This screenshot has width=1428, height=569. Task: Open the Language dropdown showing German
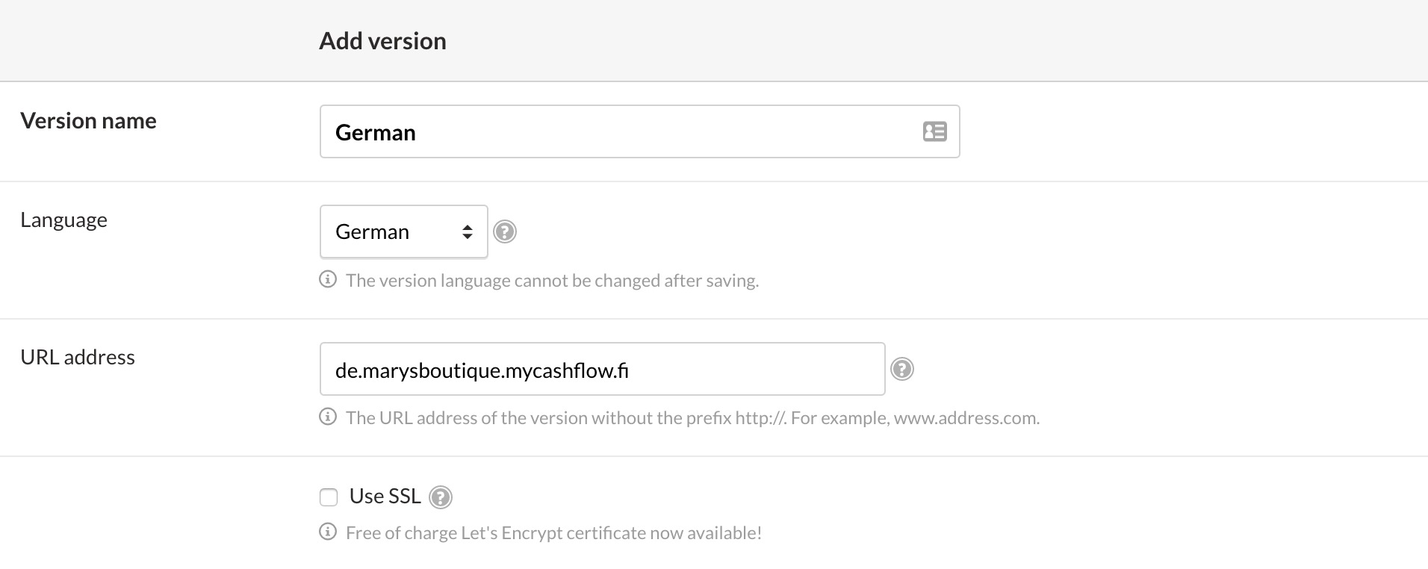(x=404, y=231)
